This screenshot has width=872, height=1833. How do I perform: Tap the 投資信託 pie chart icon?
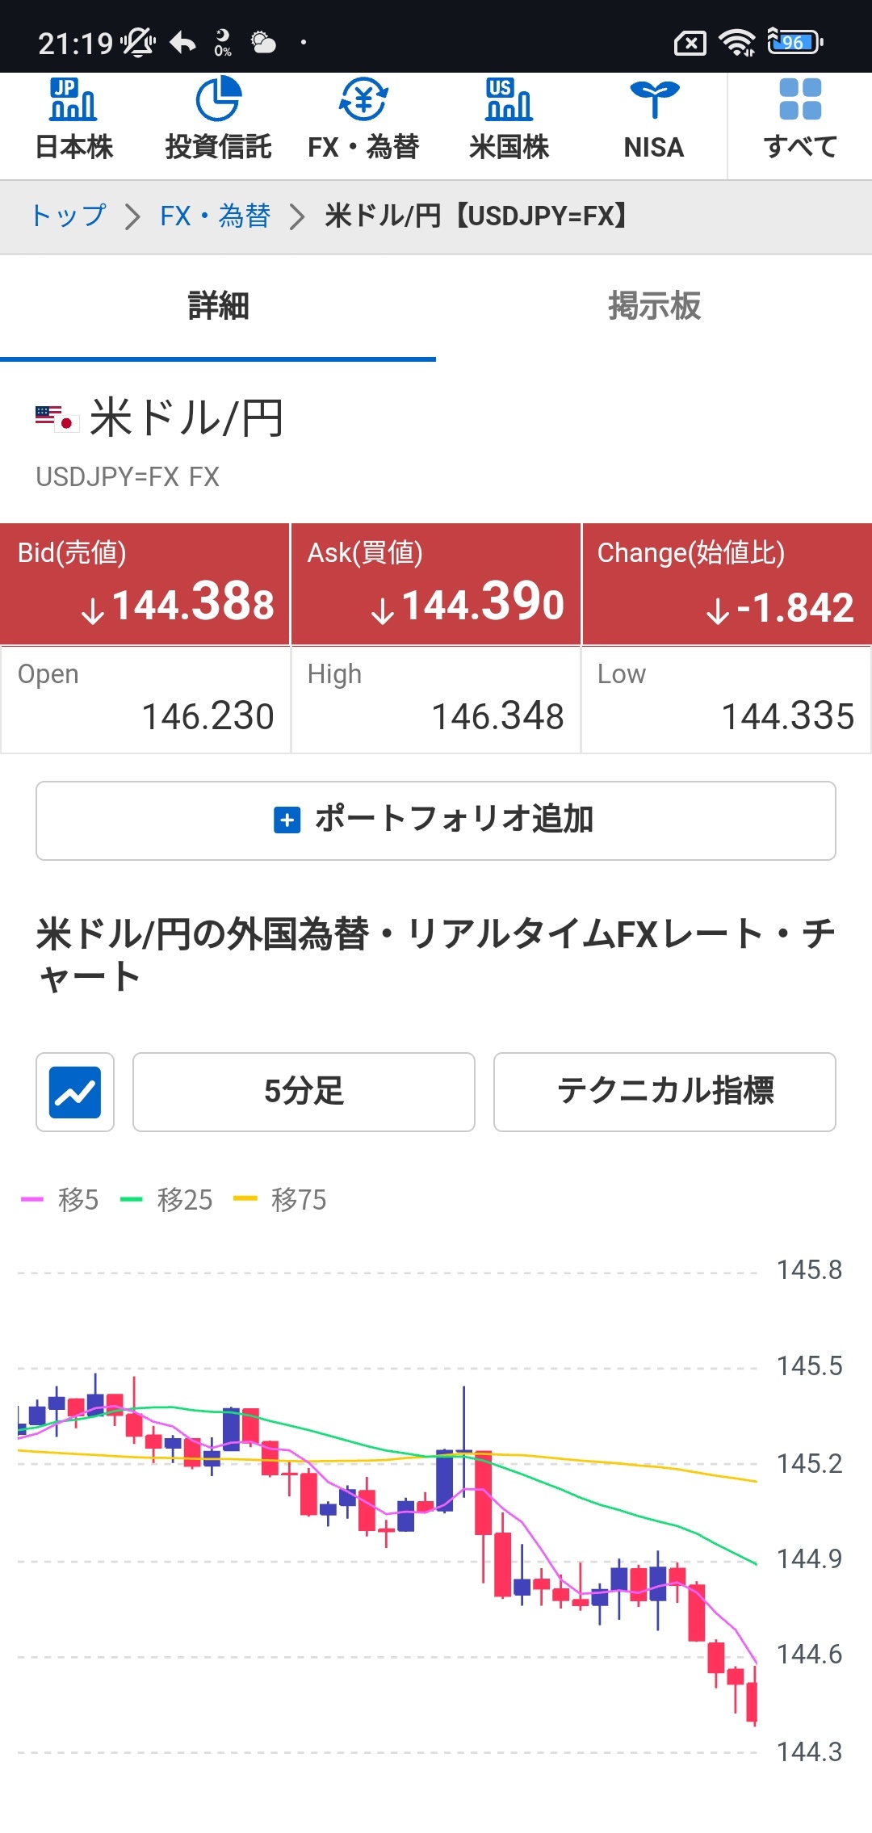click(x=218, y=99)
